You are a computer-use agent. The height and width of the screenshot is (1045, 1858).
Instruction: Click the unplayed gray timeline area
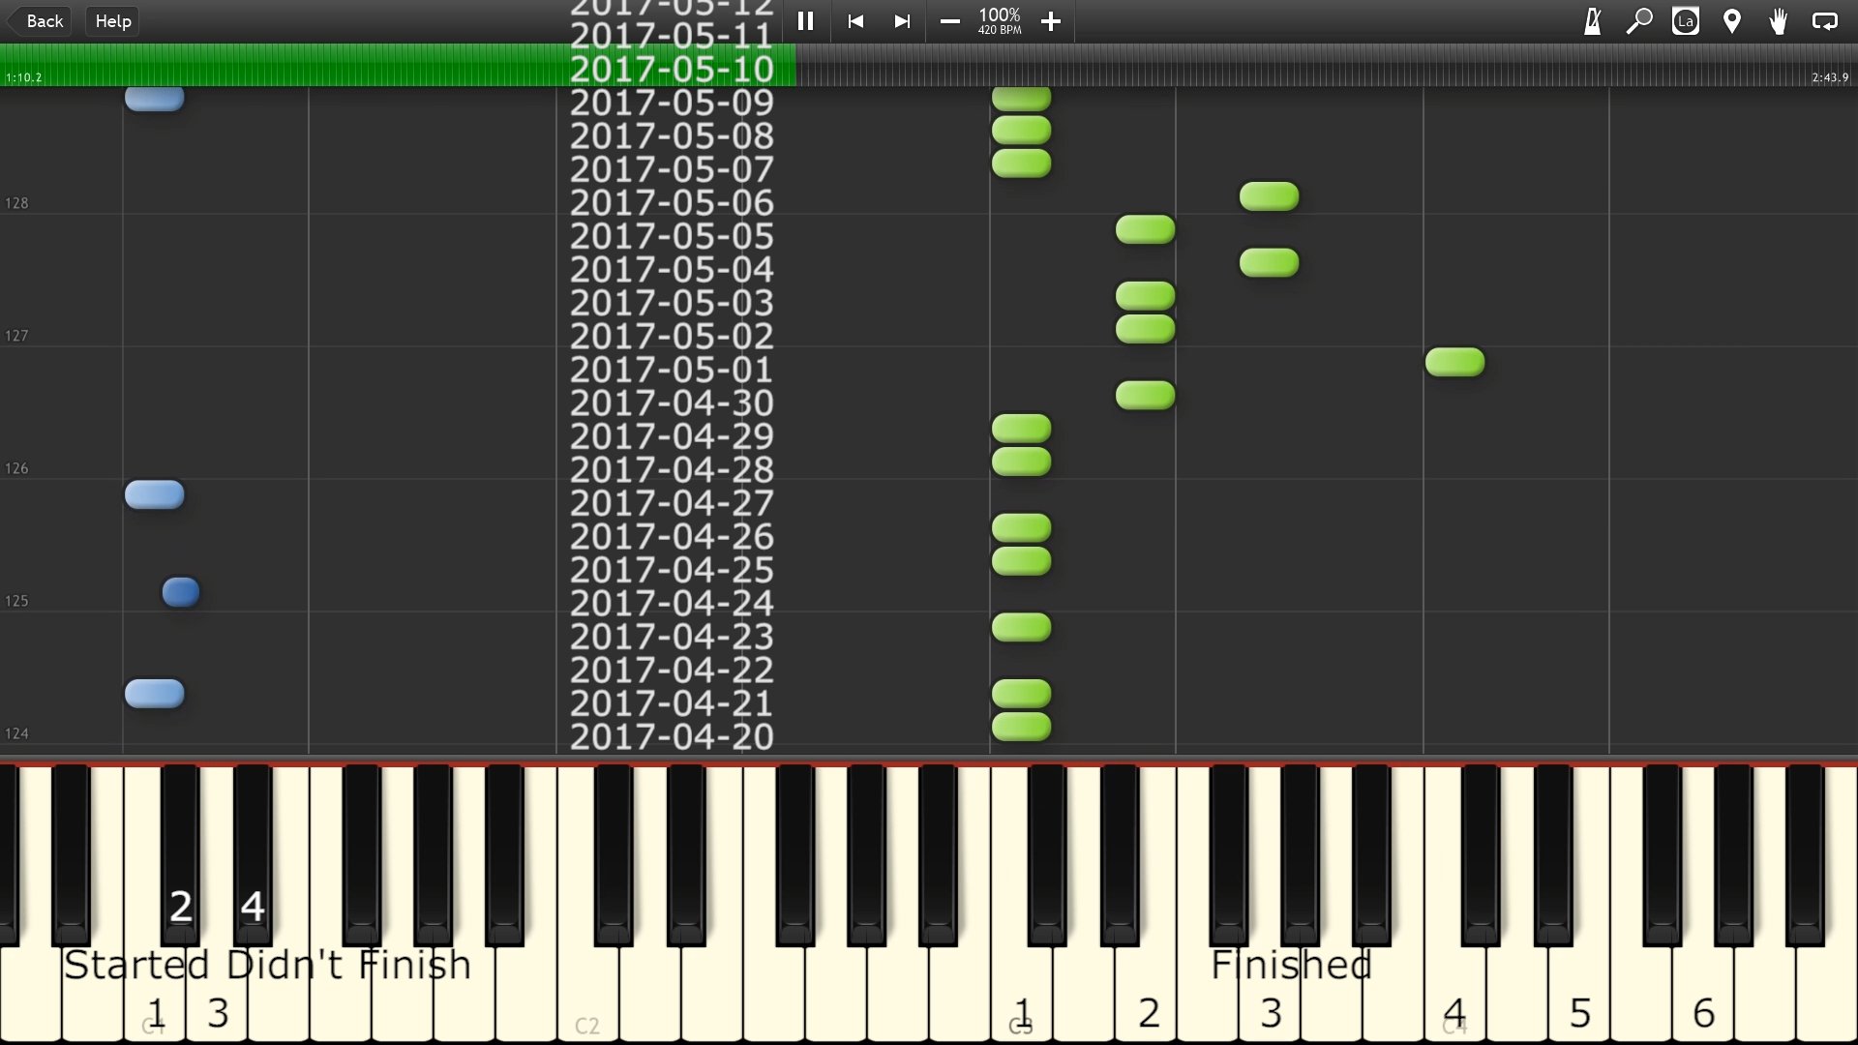point(1306,66)
